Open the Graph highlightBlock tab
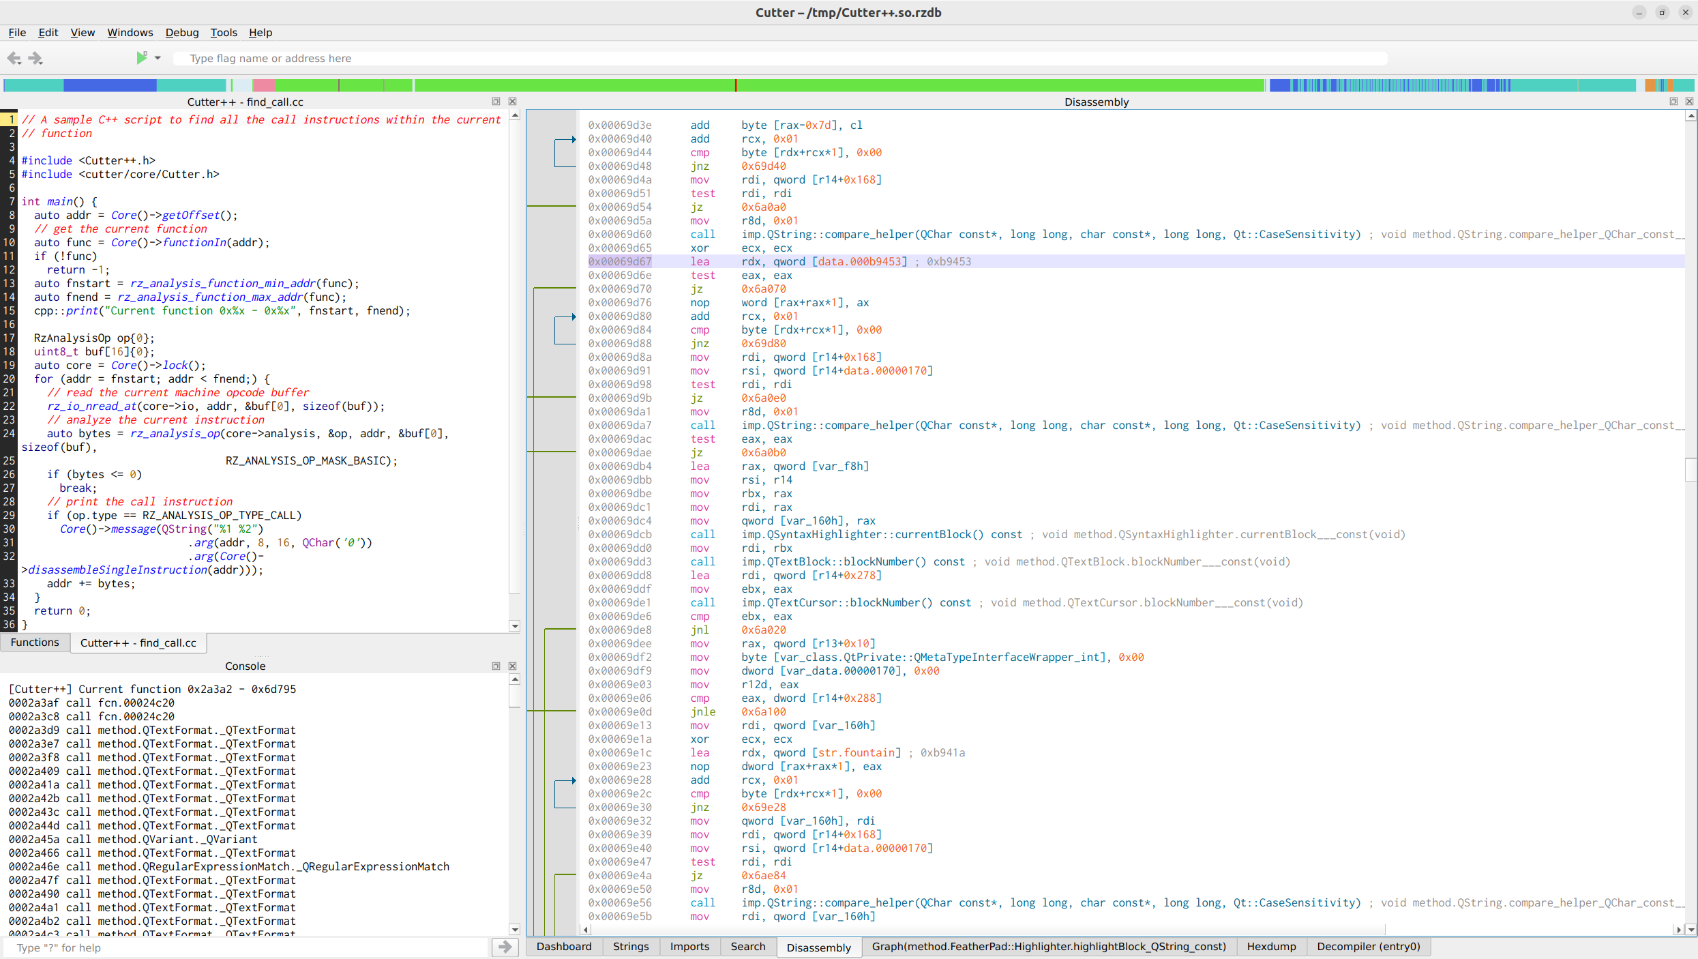Image resolution: width=1698 pixels, height=959 pixels. (1049, 947)
